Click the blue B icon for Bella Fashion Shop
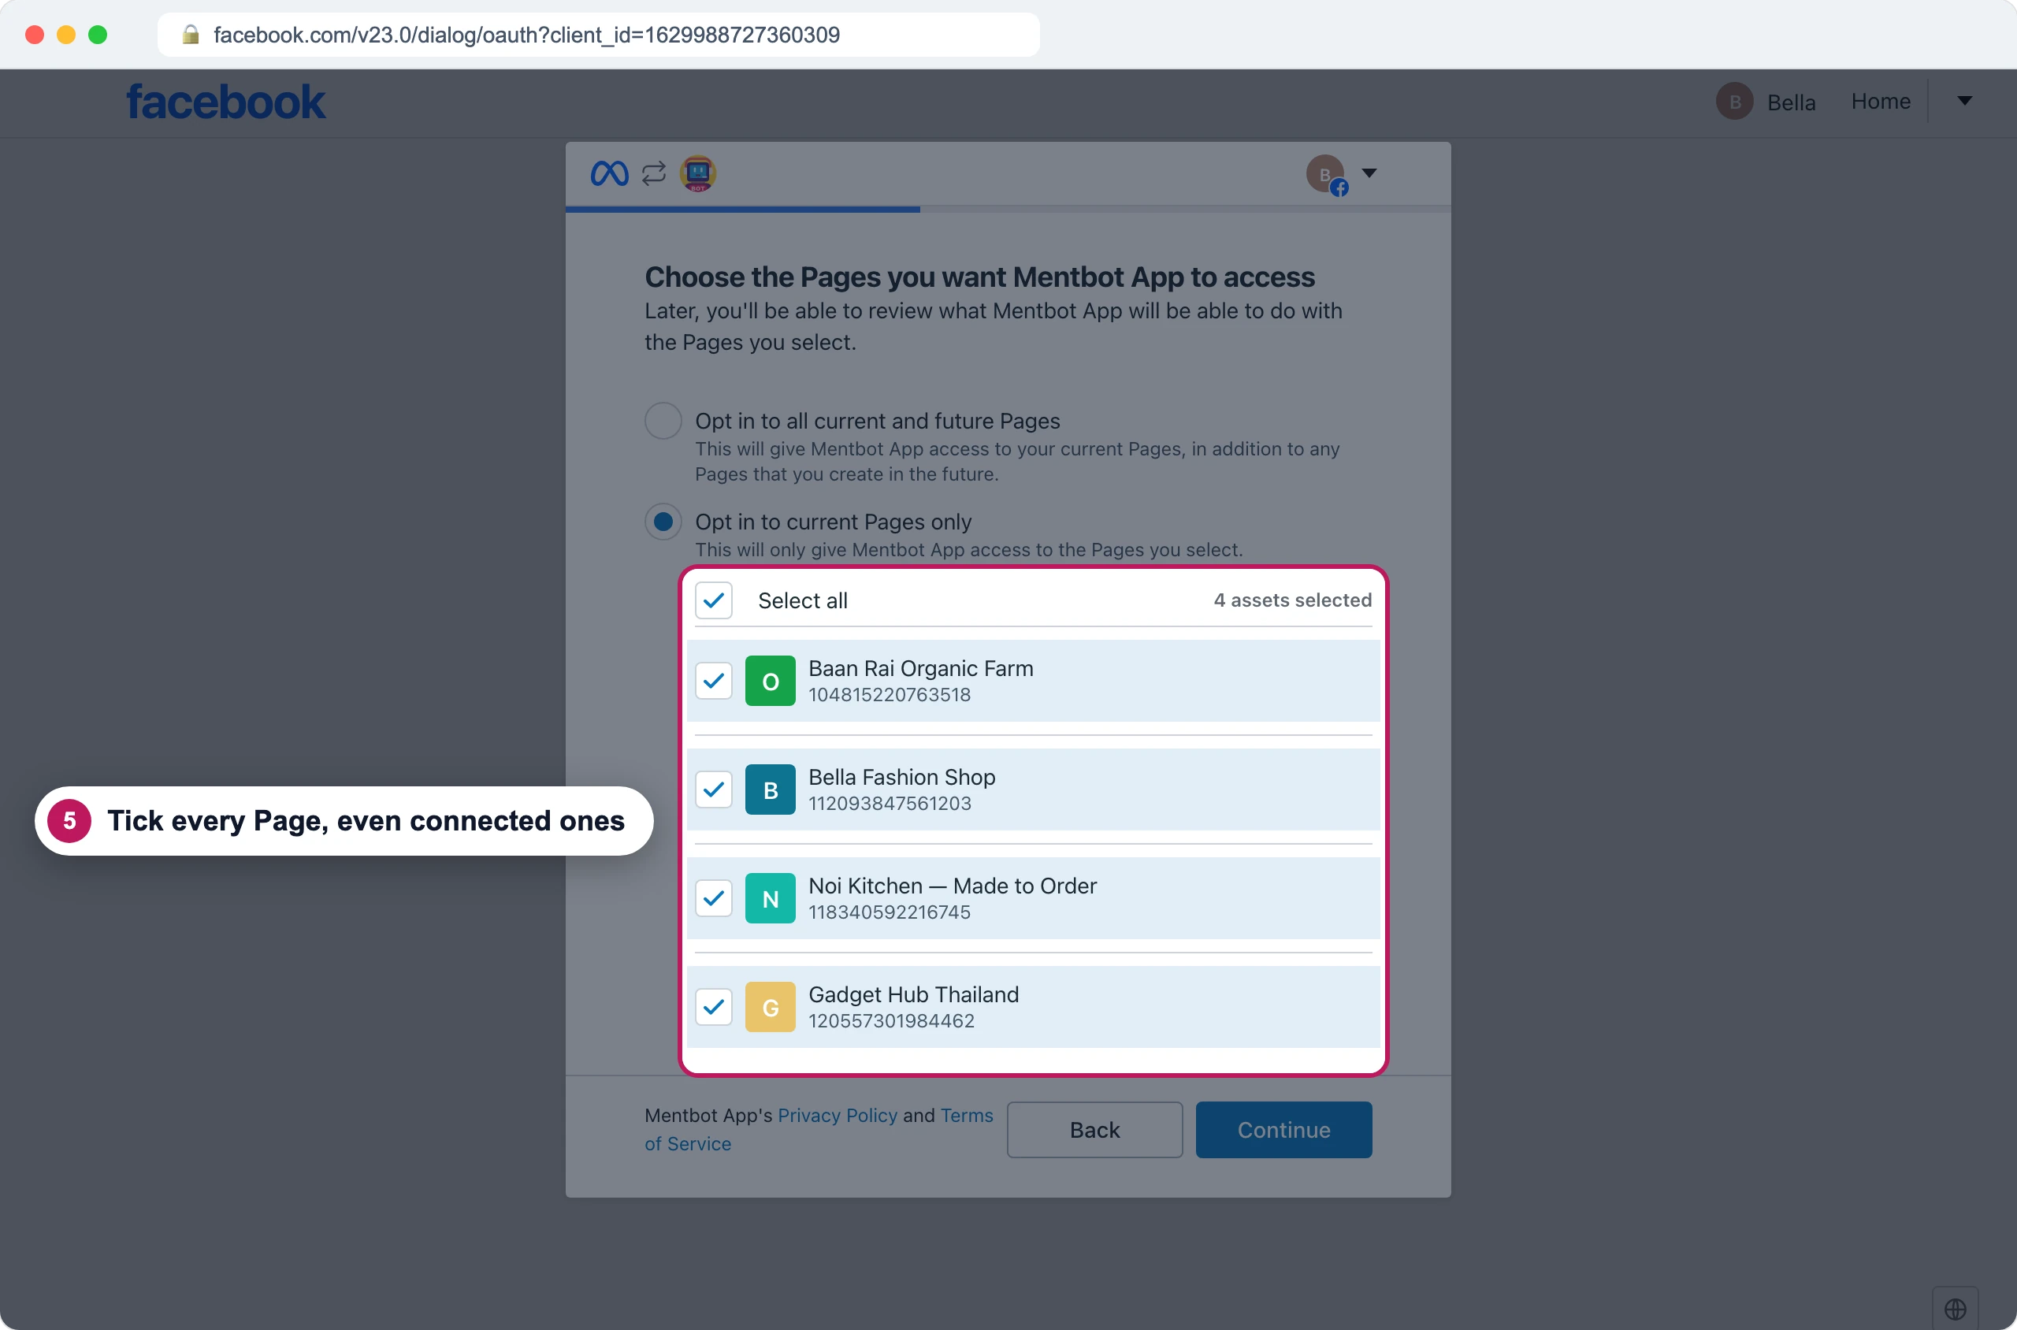2017x1330 pixels. tap(770, 789)
